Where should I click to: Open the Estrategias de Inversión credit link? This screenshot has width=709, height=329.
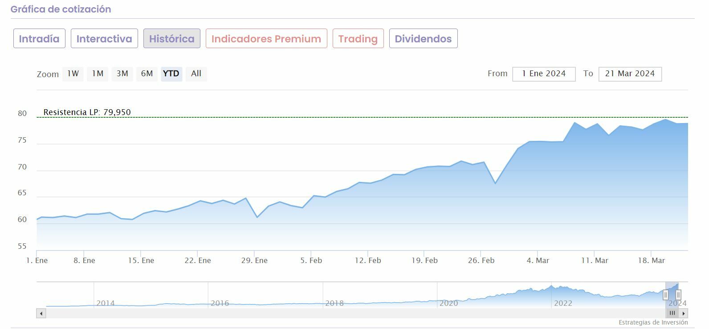(653, 322)
